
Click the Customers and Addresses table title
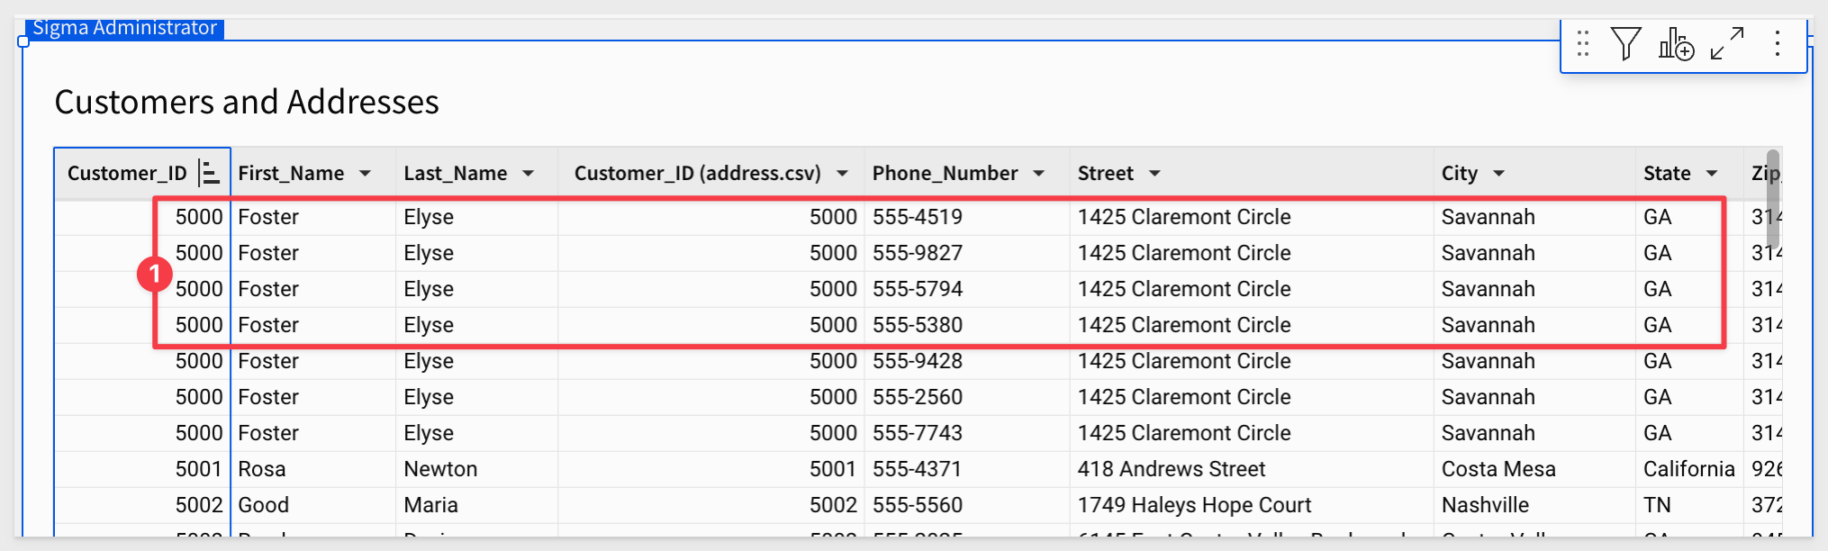click(x=247, y=103)
